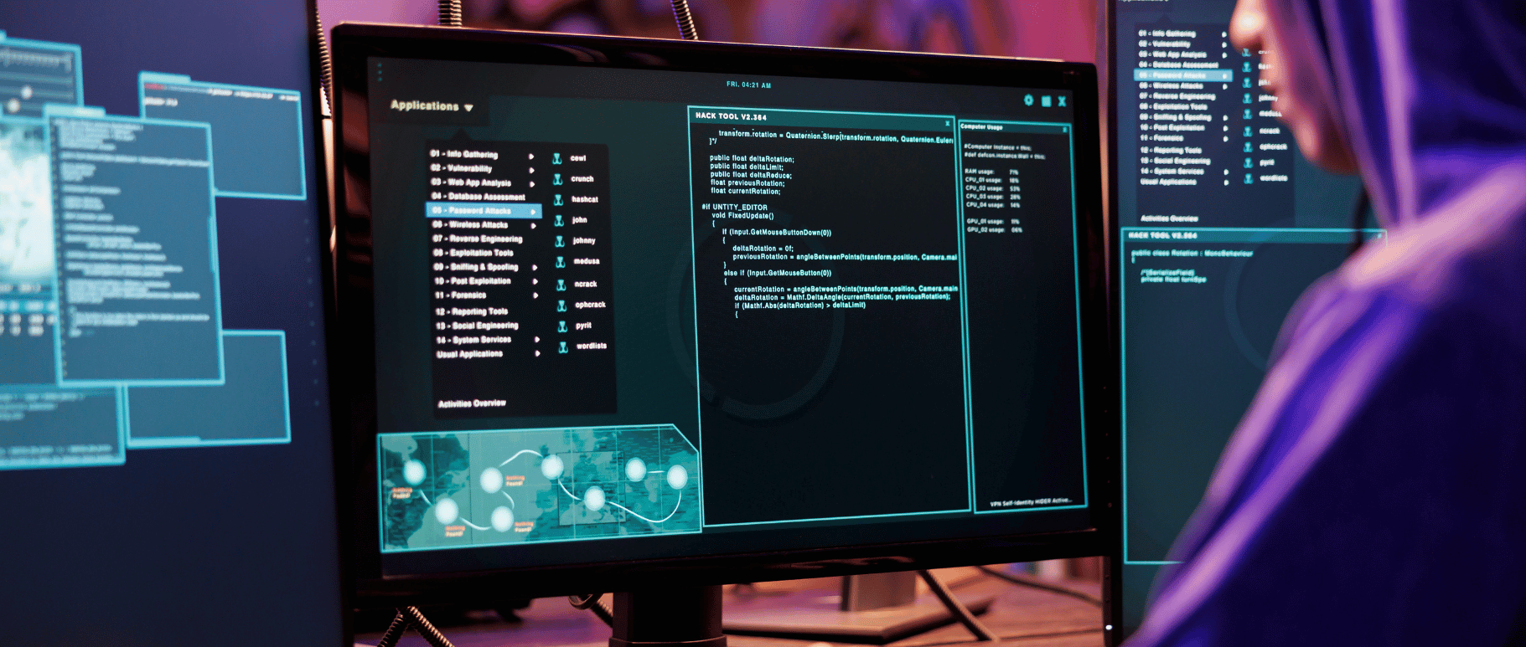Screen dimensions: 1526x647
Task: Open the Applications dropdown menu
Action: [432, 106]
